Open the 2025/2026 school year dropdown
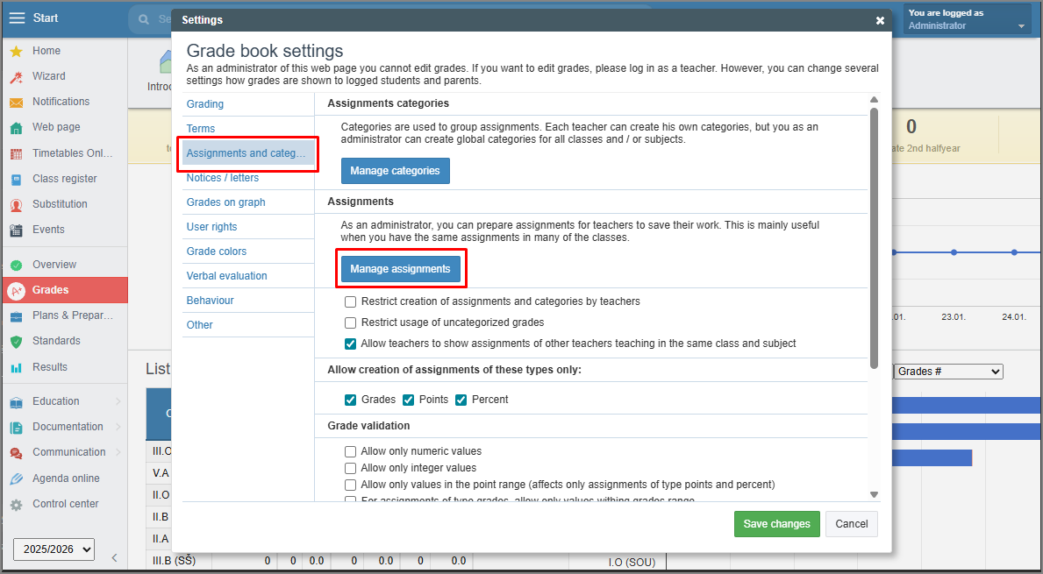The height and width of the screenshot is (574, 1043). click(54, 549)
